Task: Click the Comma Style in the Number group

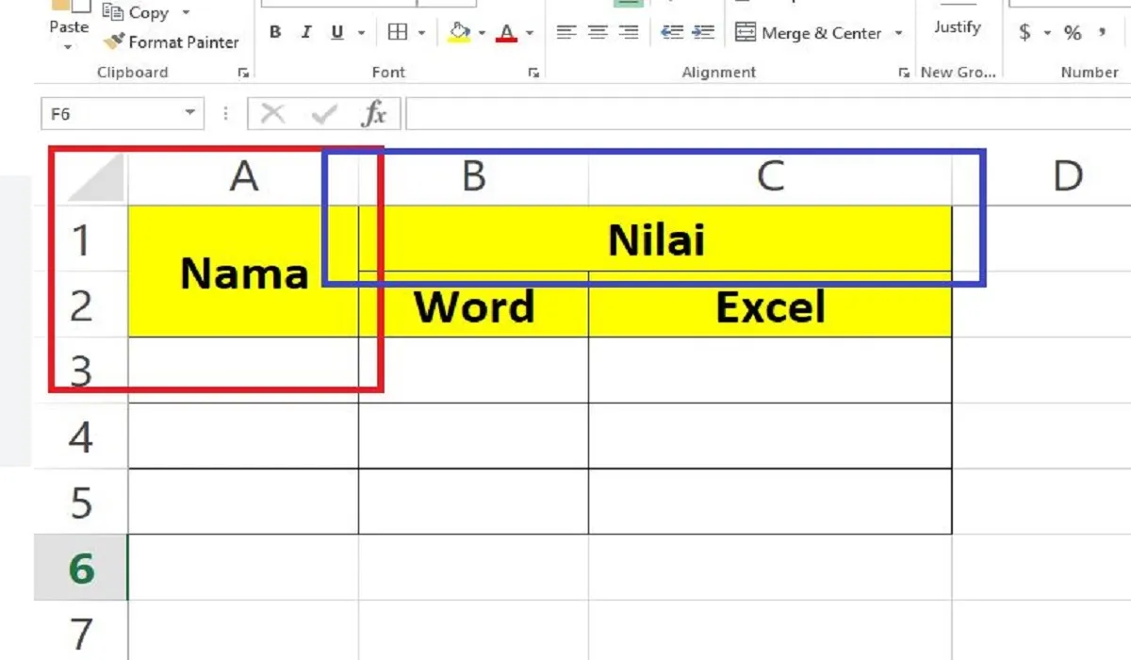Action: click(1101, 30)
